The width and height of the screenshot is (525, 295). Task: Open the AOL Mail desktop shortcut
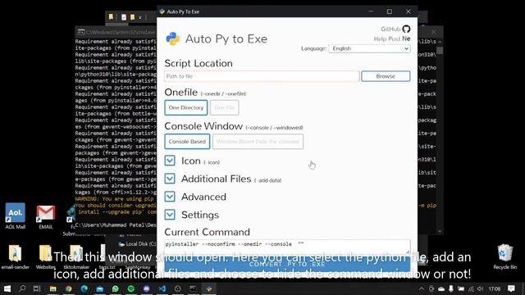(15, 216)
